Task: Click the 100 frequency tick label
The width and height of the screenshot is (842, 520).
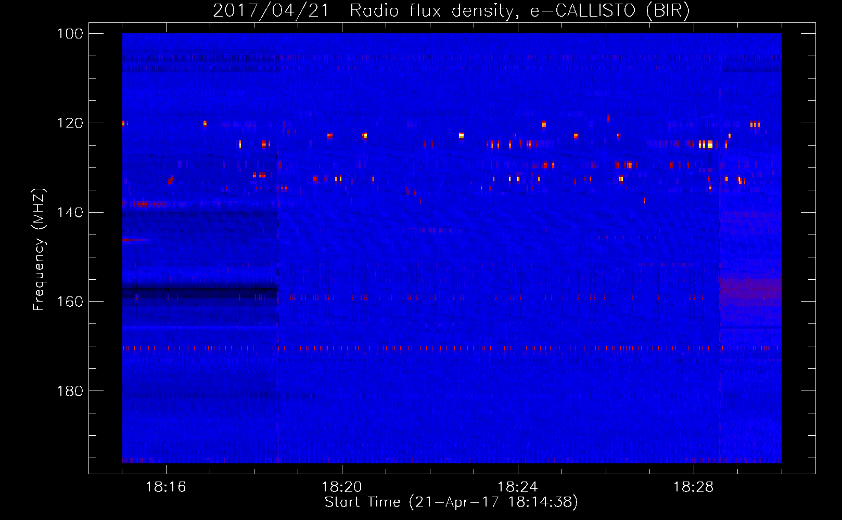Action: point(70,34)
